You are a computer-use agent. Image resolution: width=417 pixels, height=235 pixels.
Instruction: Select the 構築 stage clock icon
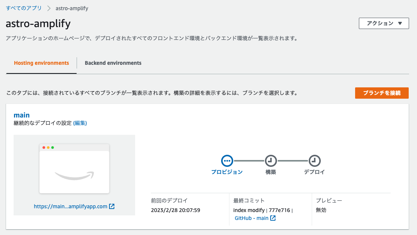coord(271,160)
